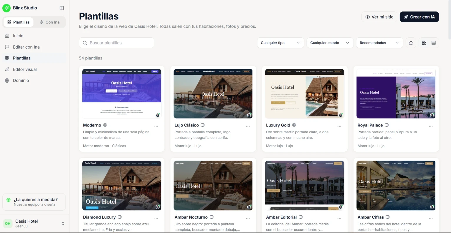Switch to list view layout

434,43
